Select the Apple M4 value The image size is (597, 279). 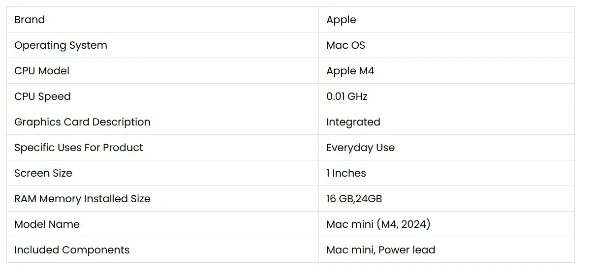tap(350, 71)
